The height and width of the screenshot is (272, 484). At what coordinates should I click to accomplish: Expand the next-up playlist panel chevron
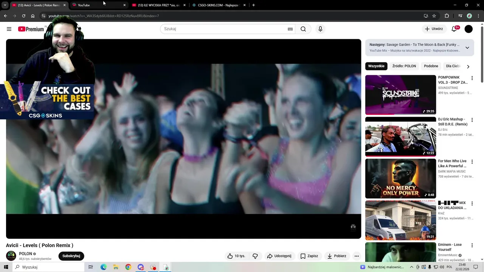467,48
